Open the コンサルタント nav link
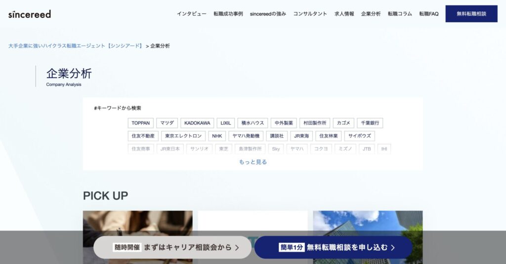The width and height of the screenshot is (506, 264). [310, 14]
